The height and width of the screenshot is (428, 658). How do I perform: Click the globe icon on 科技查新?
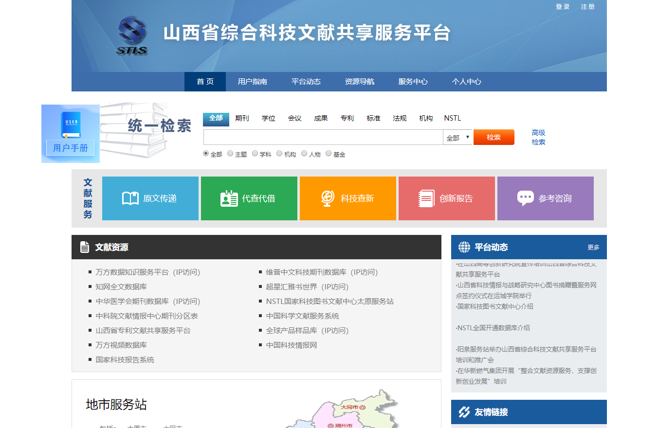click(328, 198)
